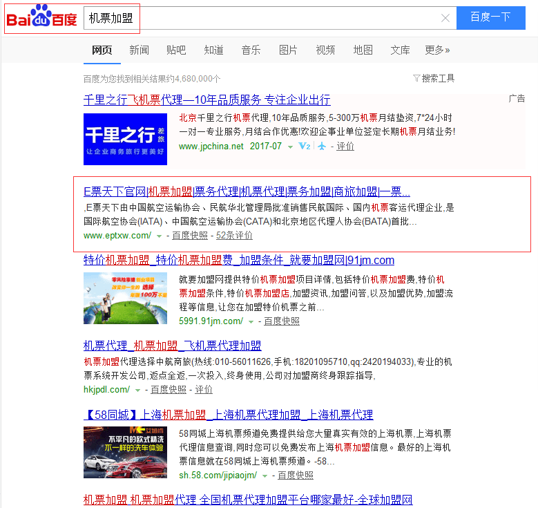Image resolution: width=538 pixels, height=508 pixels.
Task: Focus the search box containing 机票加盟
Action: (x=262, y=18)
